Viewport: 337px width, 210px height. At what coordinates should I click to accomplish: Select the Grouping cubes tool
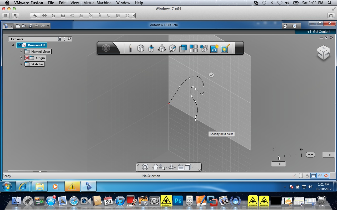click(x=204, y=48)
